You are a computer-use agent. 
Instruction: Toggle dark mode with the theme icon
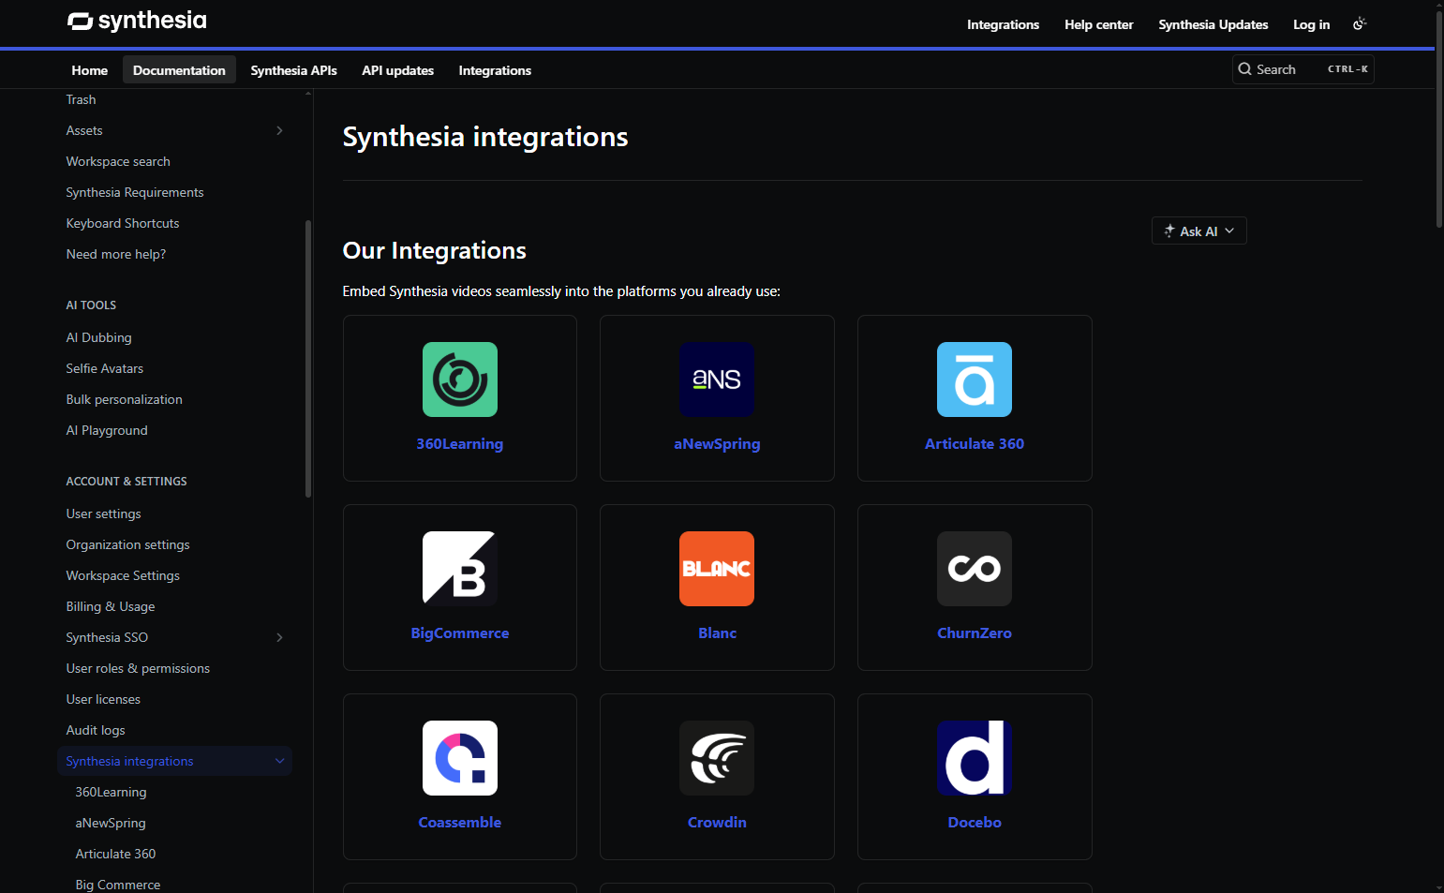point(1360,23)
